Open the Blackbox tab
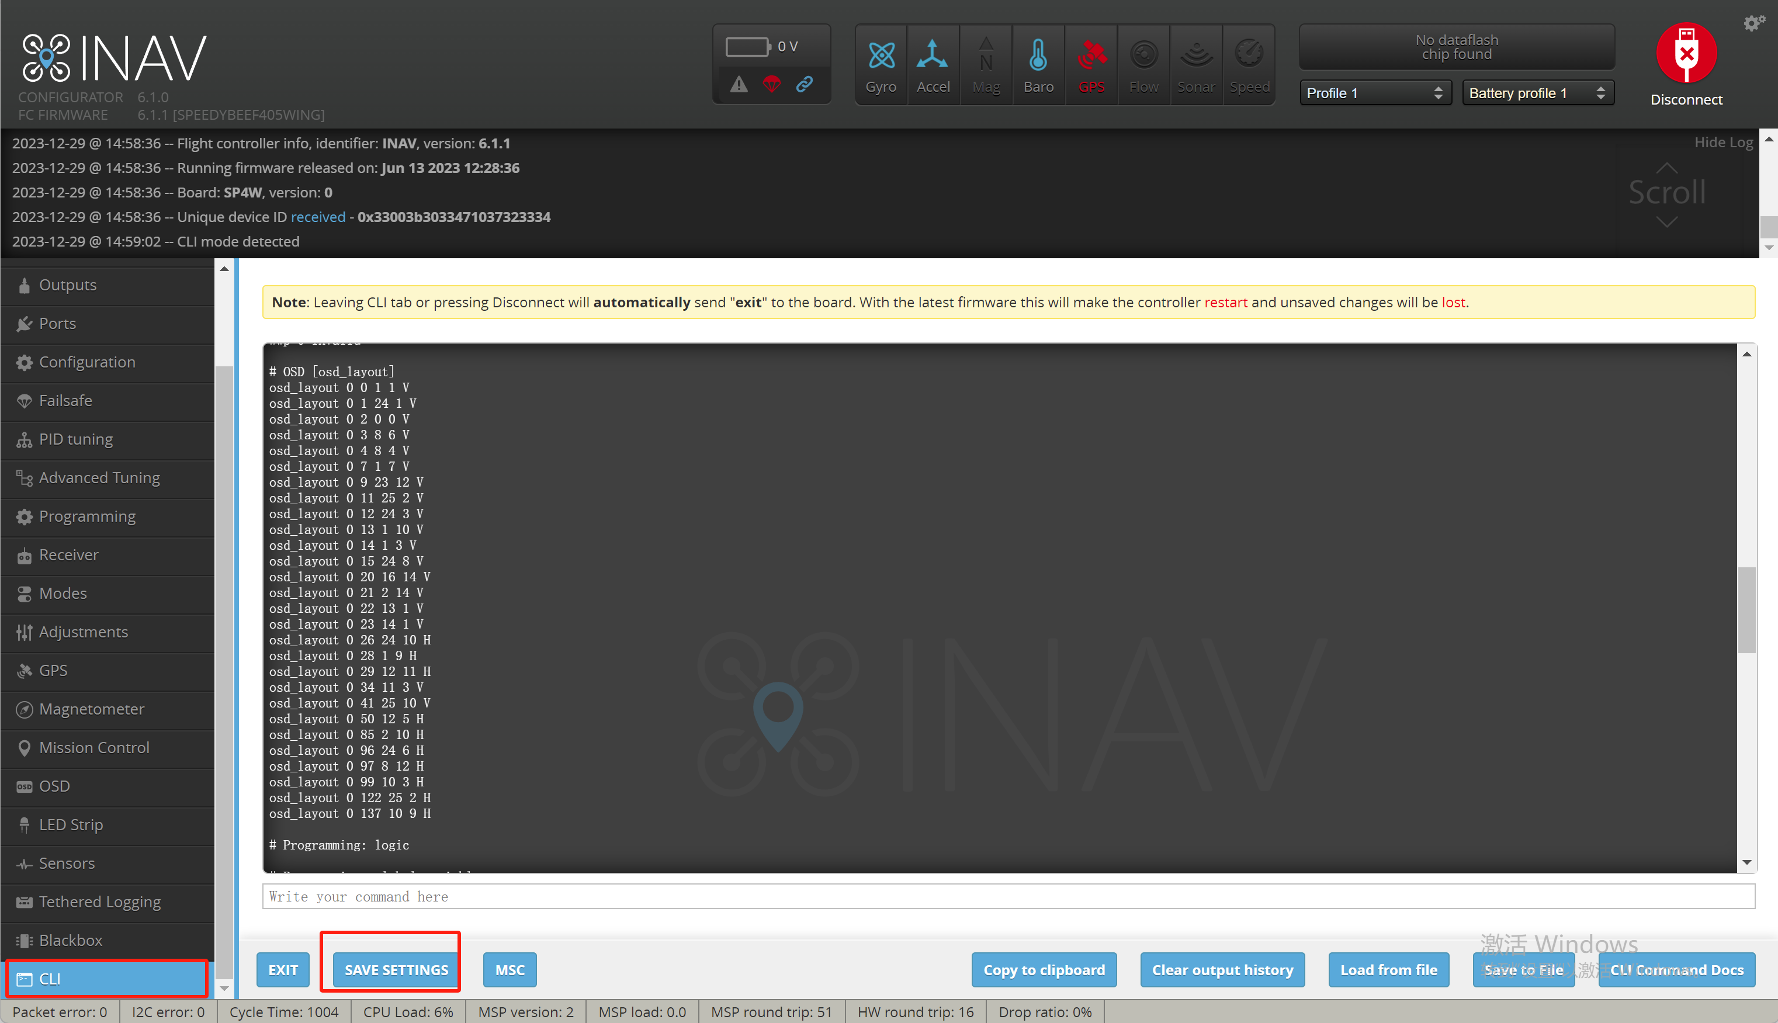The width and height of the screenshot is (1778, 1023). click(x=108, y=941)
